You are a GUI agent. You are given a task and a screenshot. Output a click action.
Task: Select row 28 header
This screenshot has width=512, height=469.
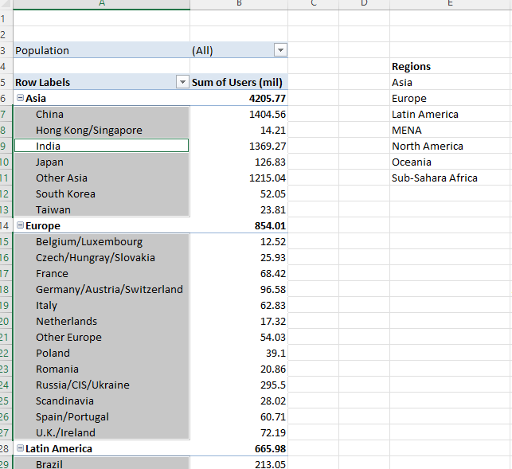point(6,448)
